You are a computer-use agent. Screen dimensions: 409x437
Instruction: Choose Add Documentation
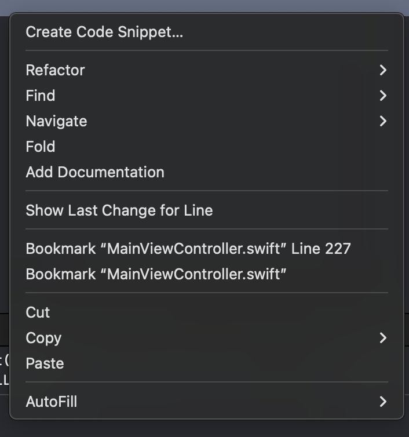(x=95, y=172)
